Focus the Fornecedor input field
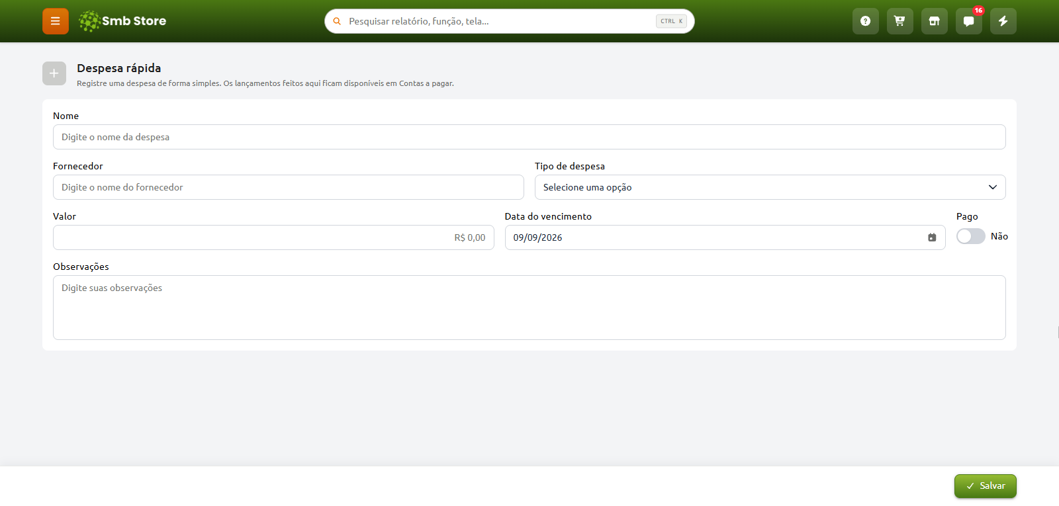Image resolution: width=1059 pixels, height=506 pixels. pos(289,187)
